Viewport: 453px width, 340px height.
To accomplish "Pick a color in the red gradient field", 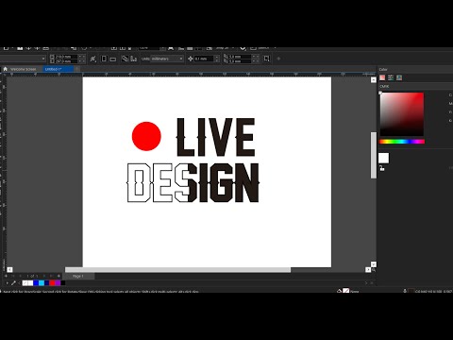I will [x=402, y=114].
